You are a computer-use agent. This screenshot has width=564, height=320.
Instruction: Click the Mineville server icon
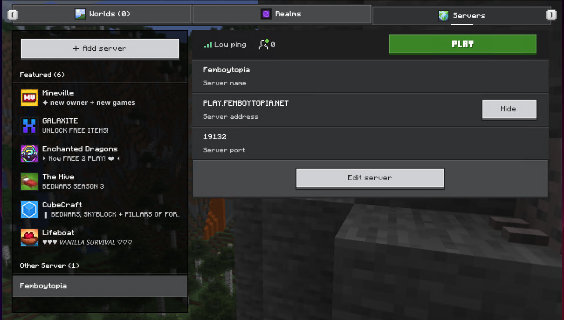(29, 98)
